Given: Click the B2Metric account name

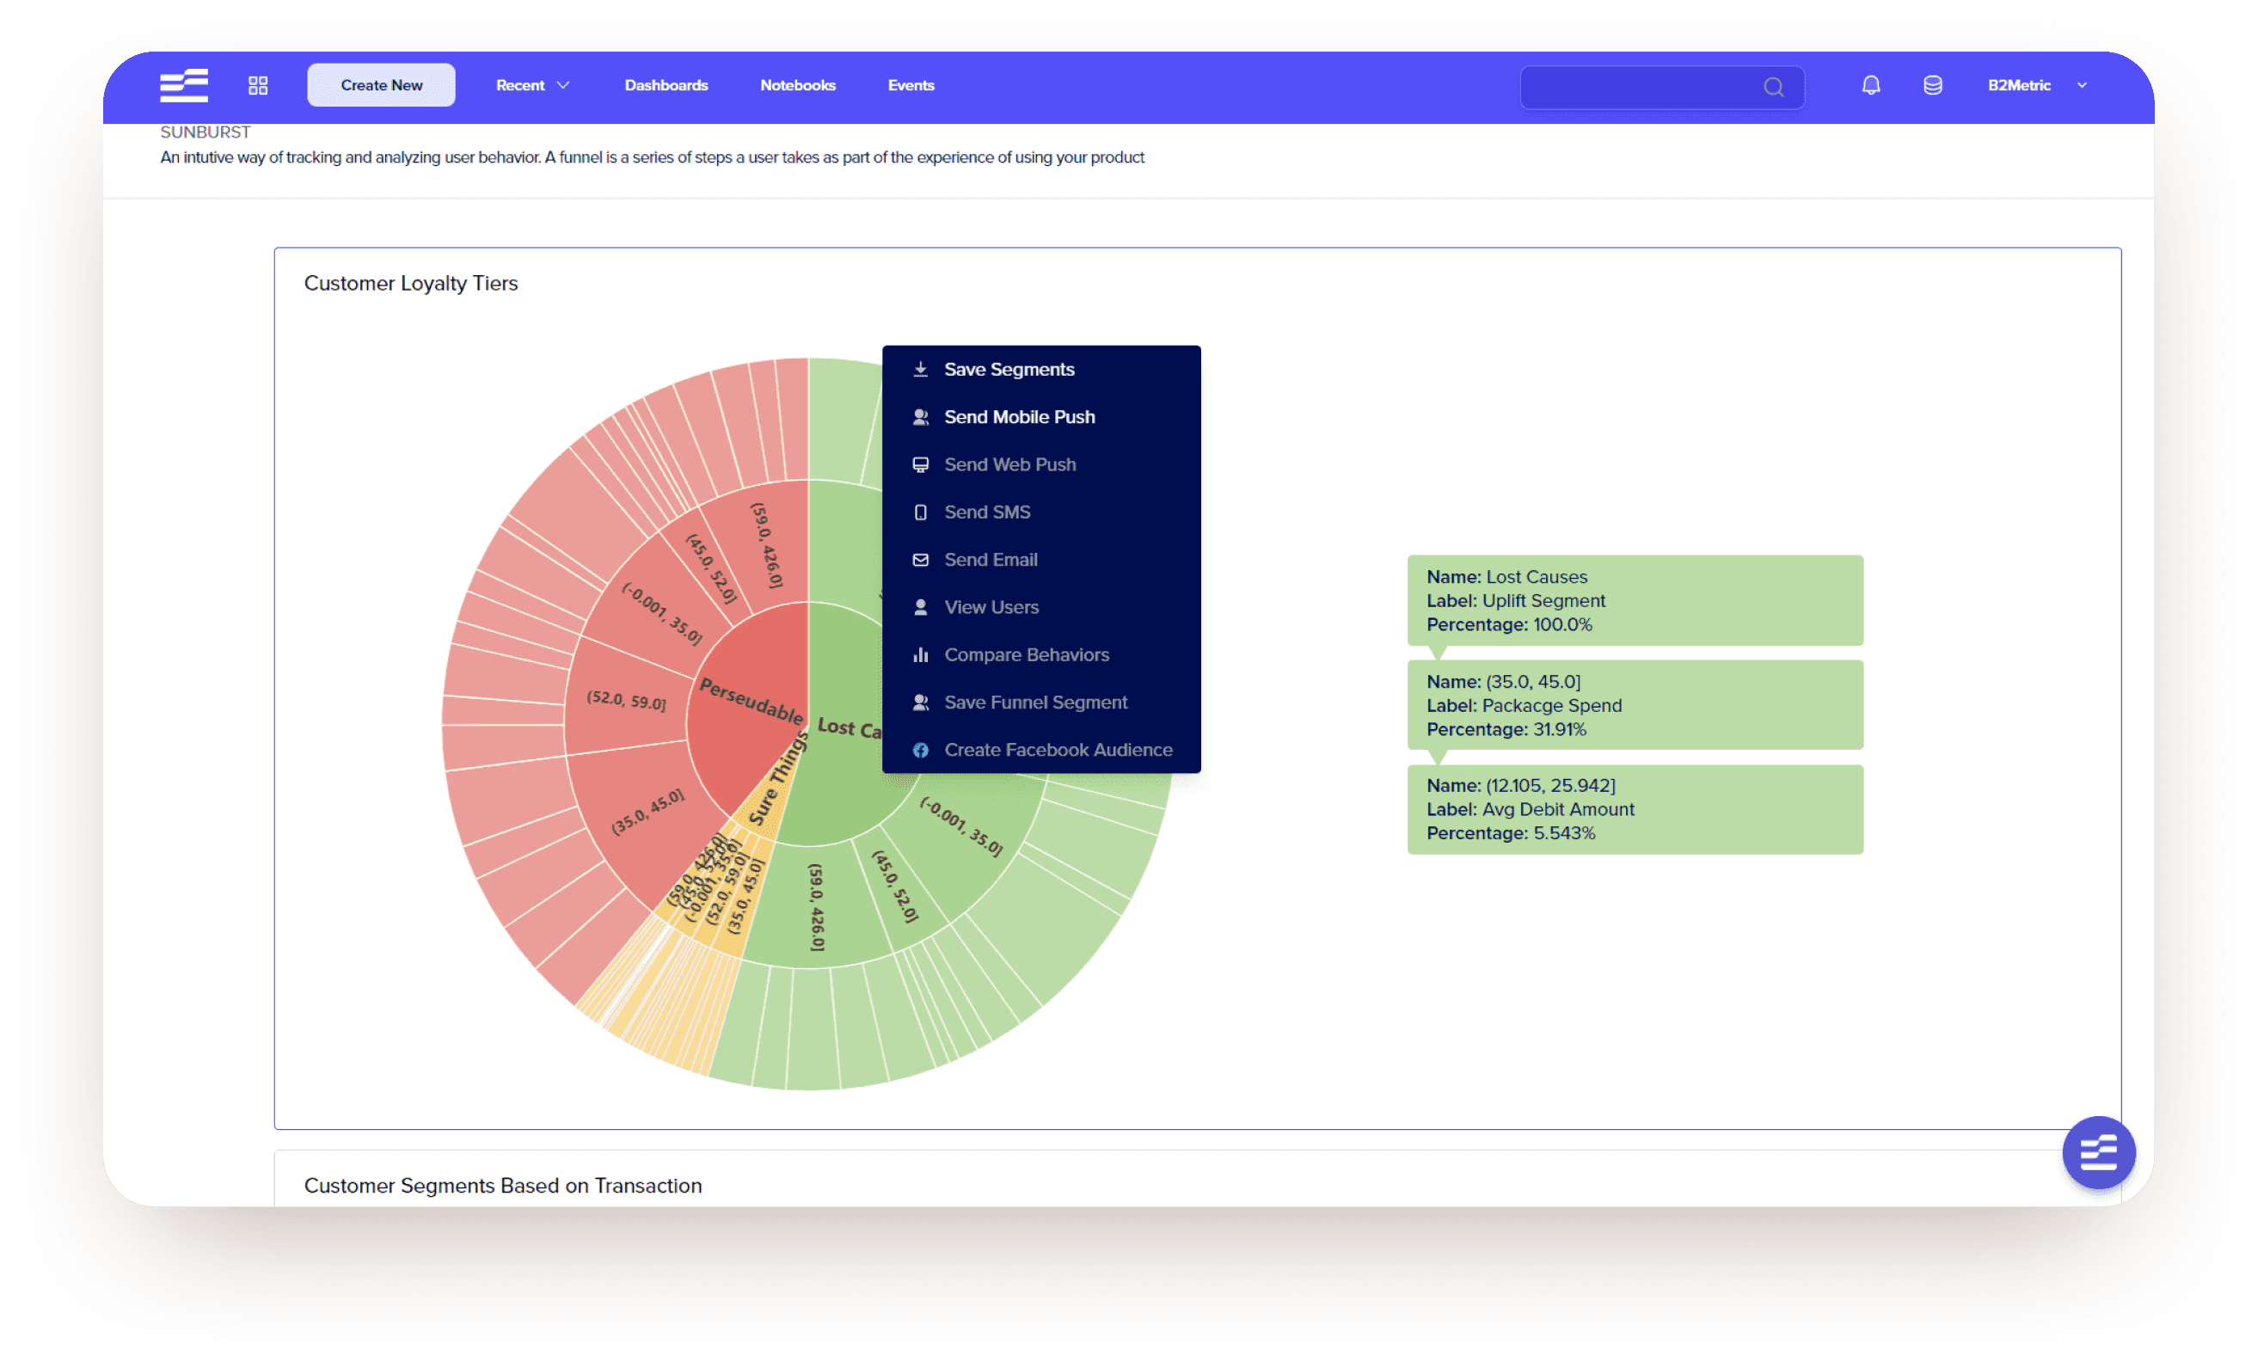Looking at the screenshot, I should pos(2019,85).
